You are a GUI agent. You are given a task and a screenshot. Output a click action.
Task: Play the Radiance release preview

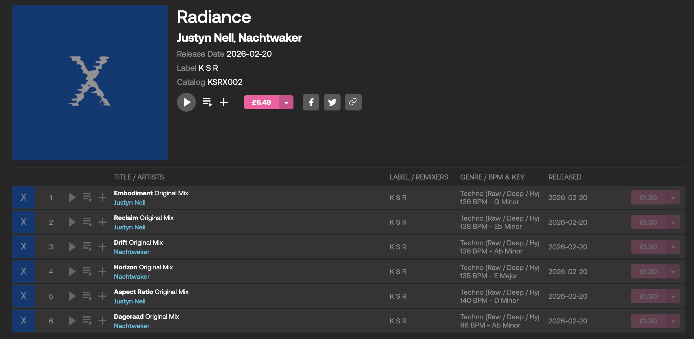click(186, 102)
